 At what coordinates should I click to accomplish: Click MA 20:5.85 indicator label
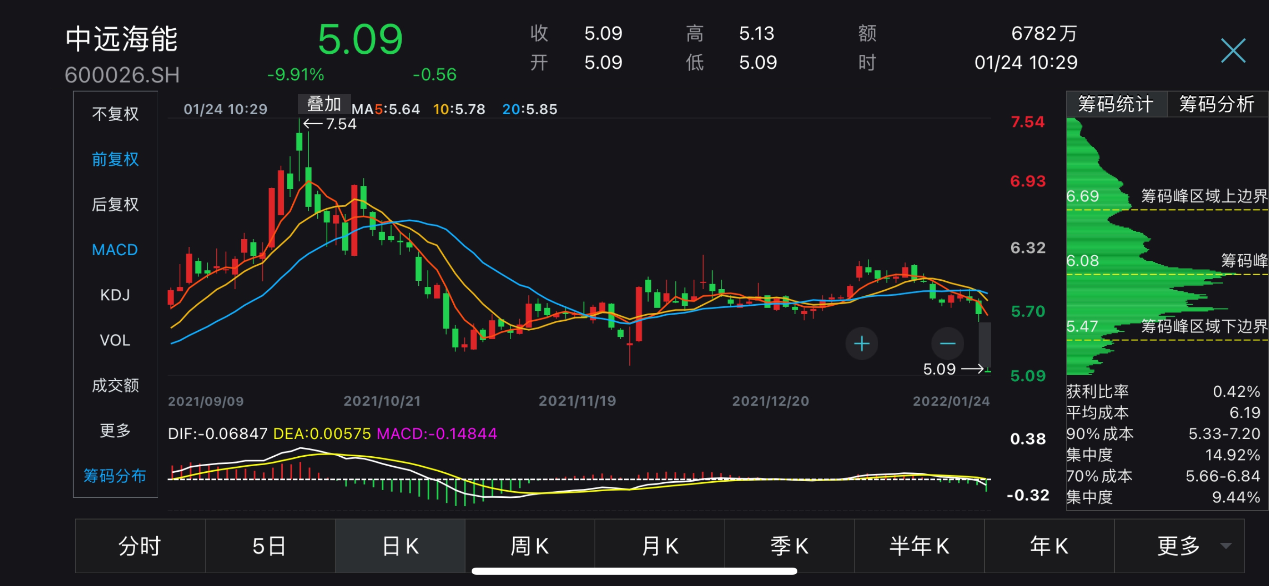click(530, 109)
